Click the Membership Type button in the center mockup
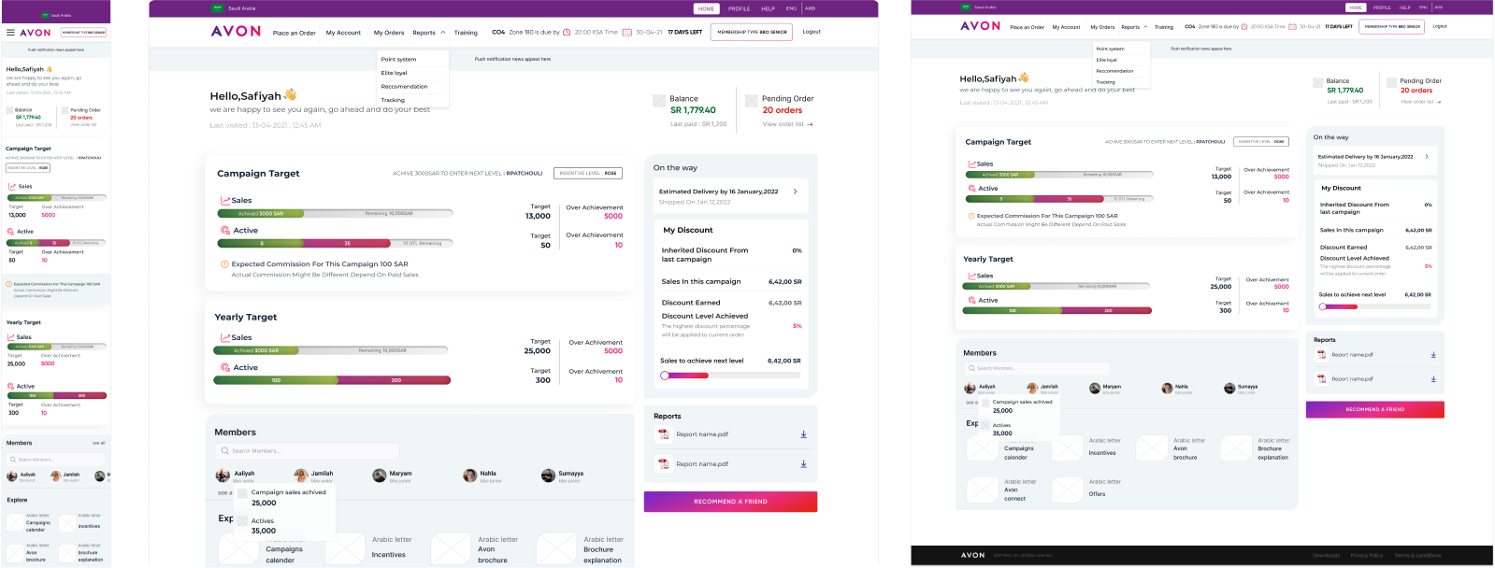 752,32
